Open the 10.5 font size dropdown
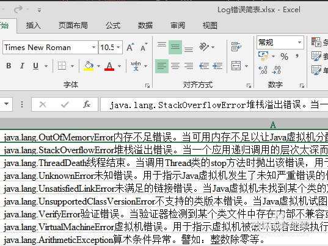This screenshot has width=328, height=246. click(x=118, y=48)
